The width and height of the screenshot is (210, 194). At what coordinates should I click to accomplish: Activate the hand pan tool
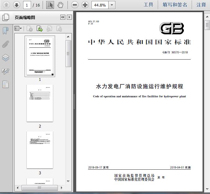(60, 5)
